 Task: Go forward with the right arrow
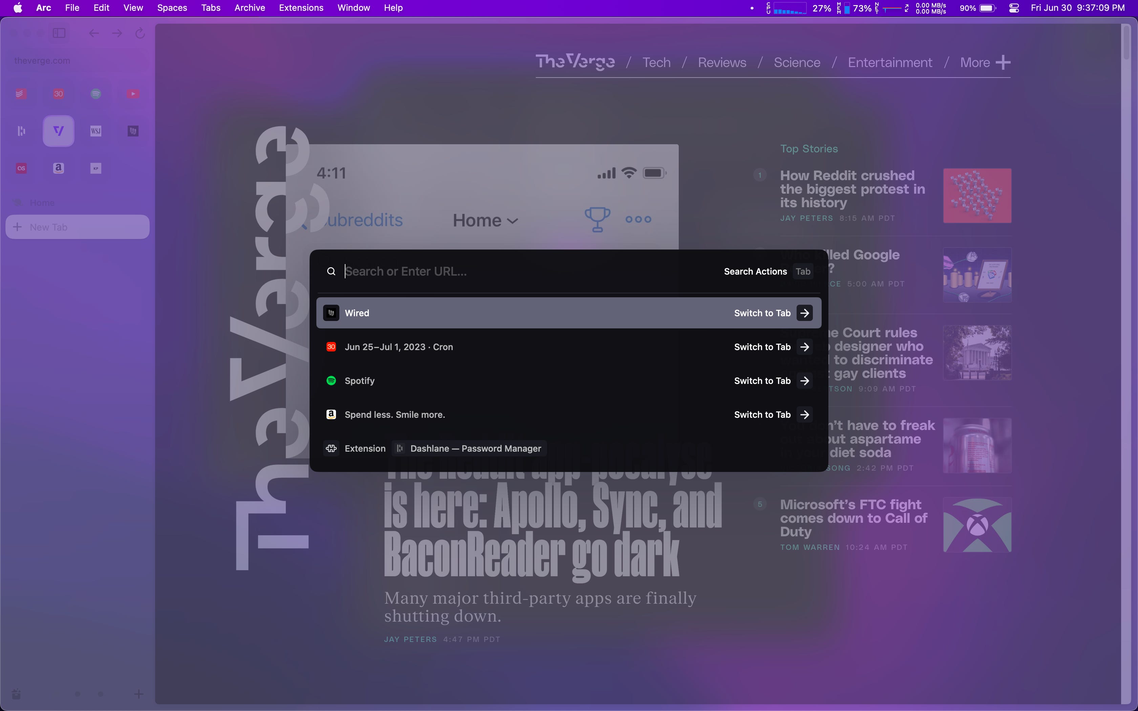pos(117,33)
